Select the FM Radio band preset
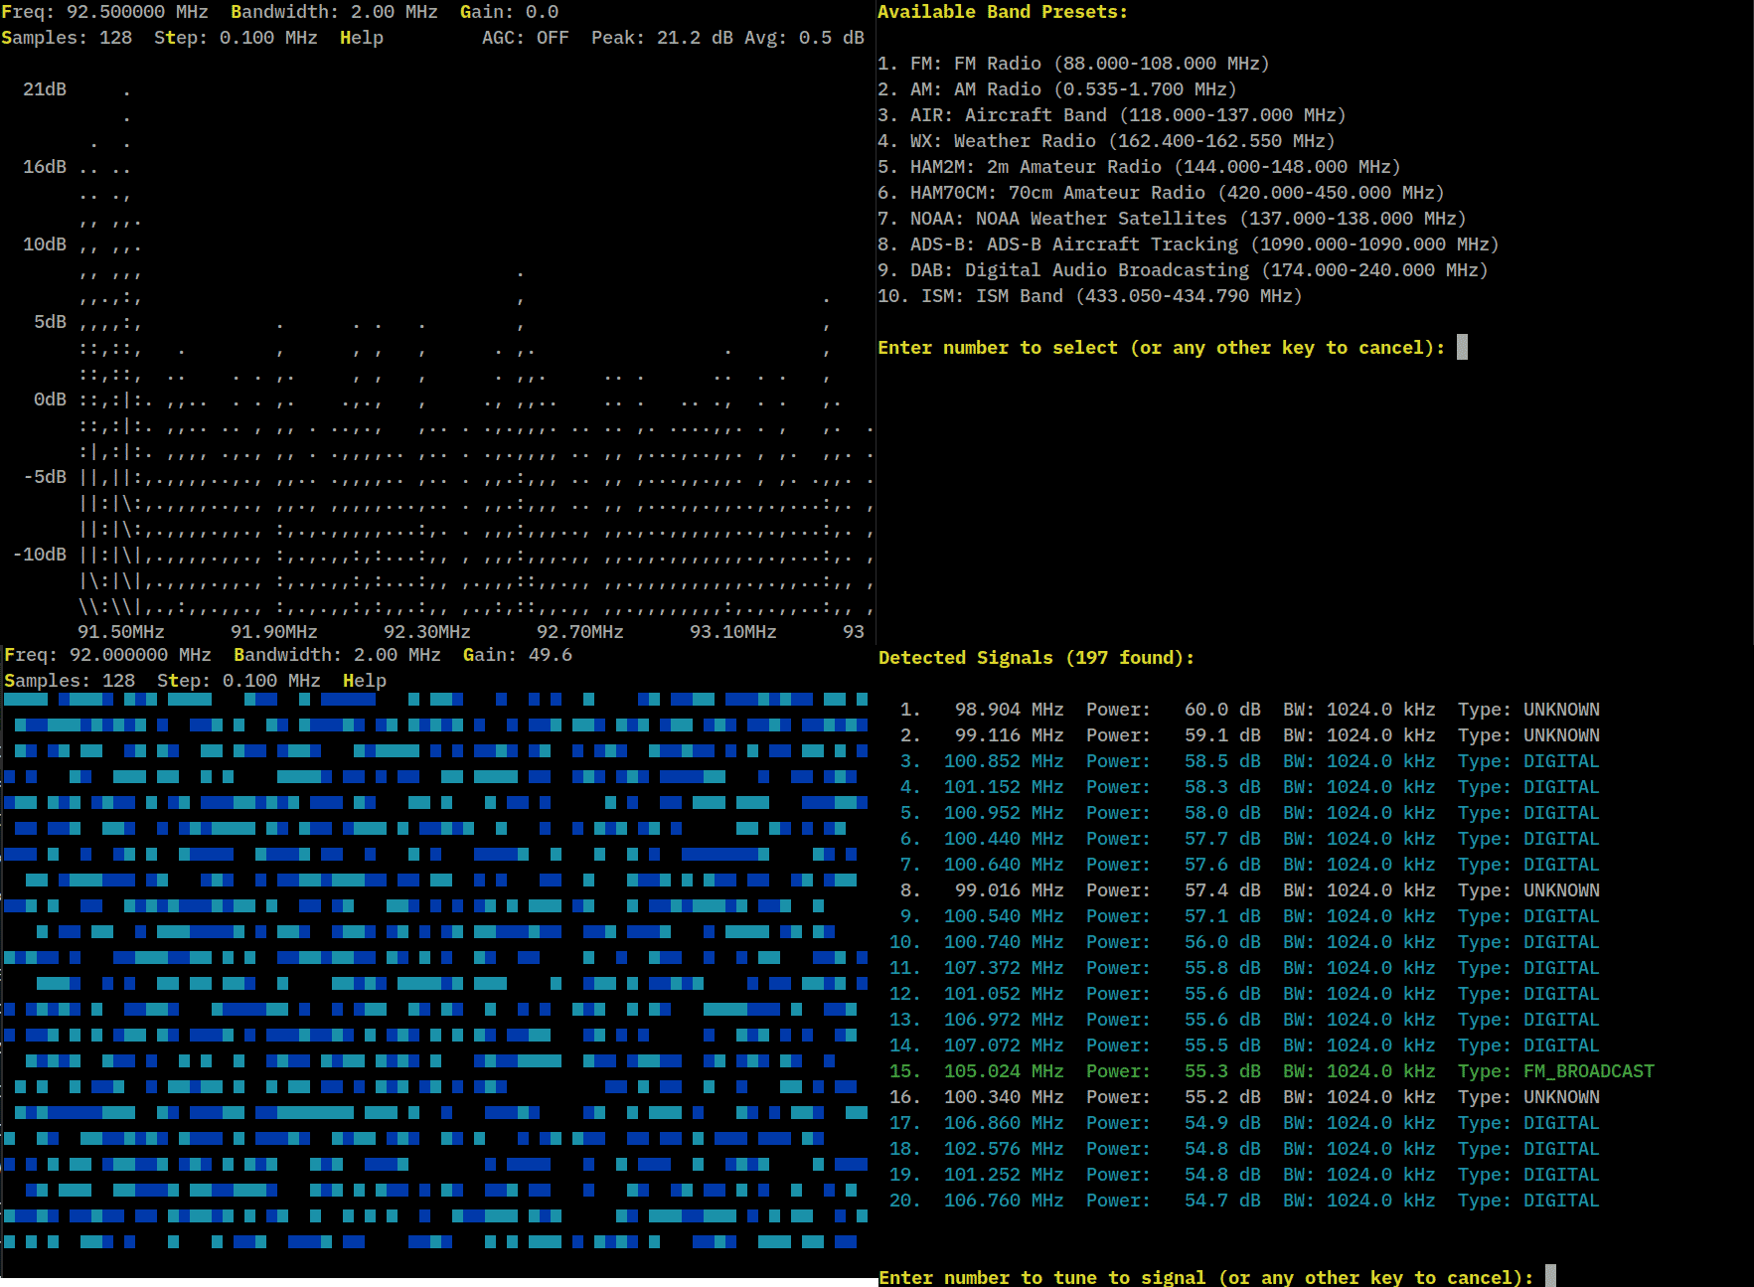The image size is (1754, 1287). point(1072,64)
